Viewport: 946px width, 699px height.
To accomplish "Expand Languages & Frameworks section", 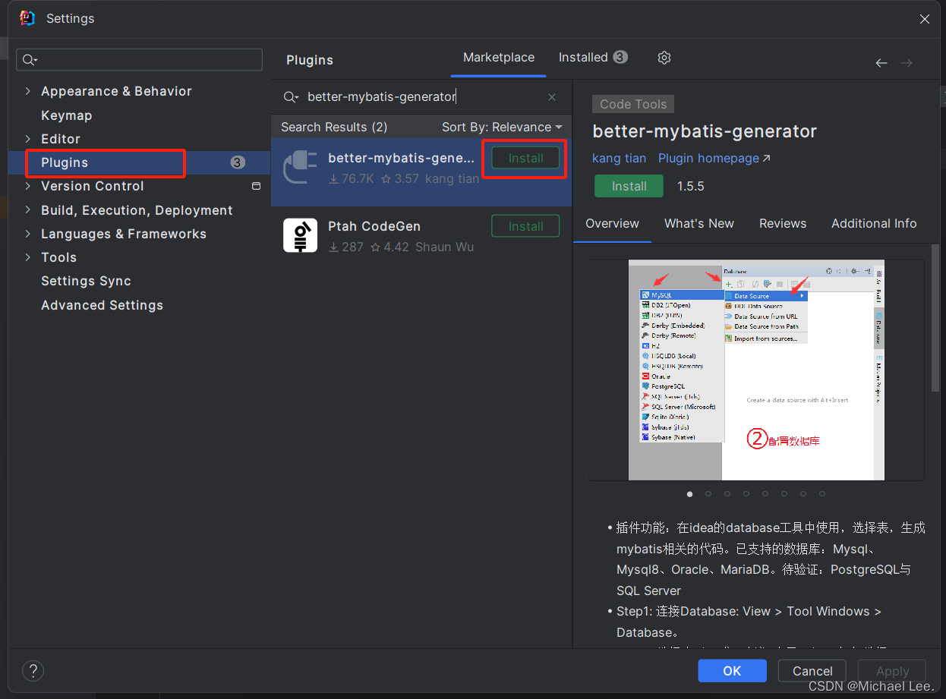I will [x=28, y=234].
